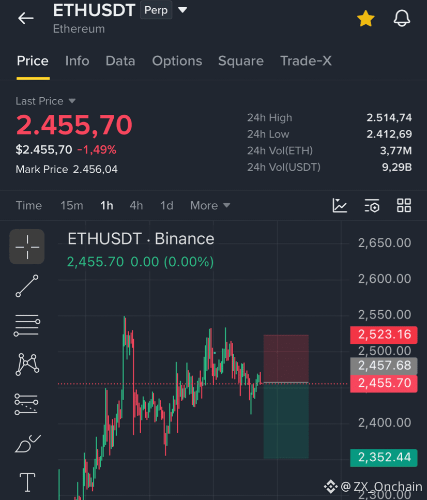Viewport: 427px width, 500px height.
Task: Click the green 2,352.44 target price label
Action: tap(384, 458)
